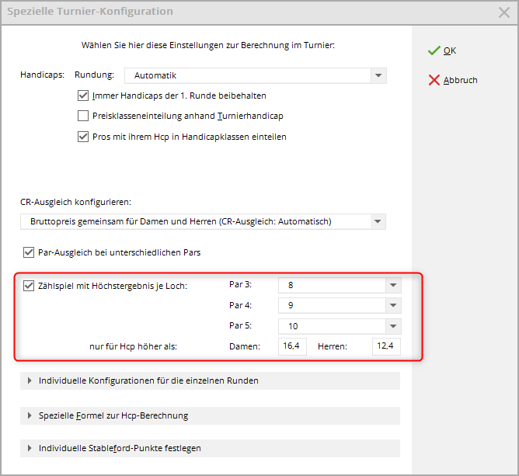Image resolution: width=519 pixels, height=476 pixels.
Task: Open the Par 4 maximum score dropdown
Action: (393, 305)
